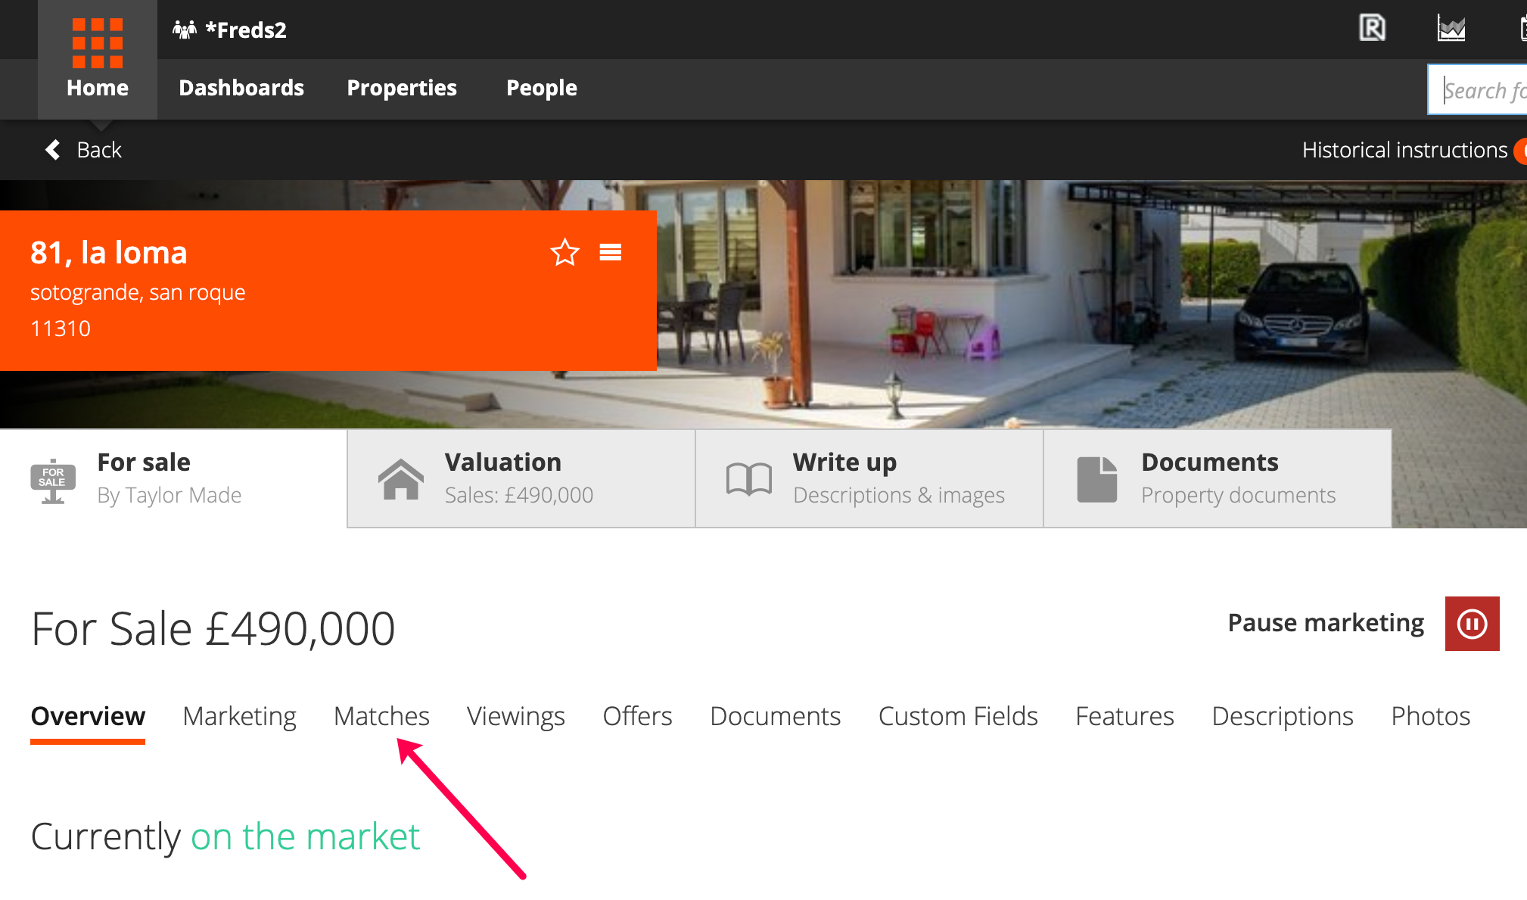Open the Valuation Sales £490,000 card
Screen dimensions: 1527x900
(x=521, y=478)
